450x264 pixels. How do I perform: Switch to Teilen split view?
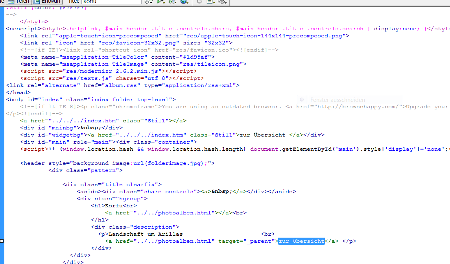tap(18, 2)
